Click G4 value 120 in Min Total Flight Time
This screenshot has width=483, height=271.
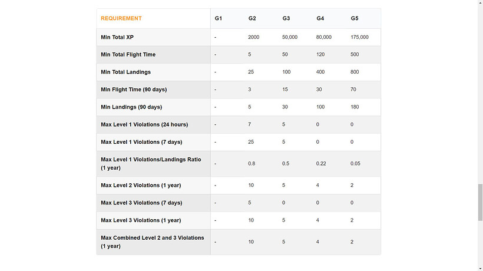320,55
